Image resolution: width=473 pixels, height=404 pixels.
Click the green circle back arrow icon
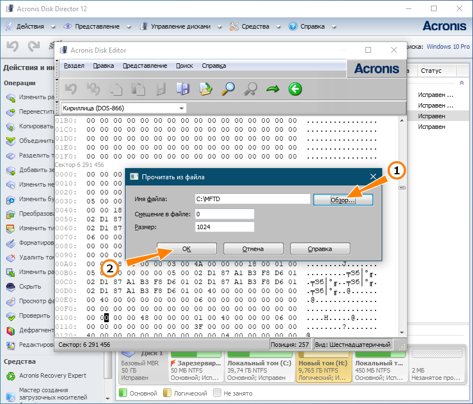[x=295, y=89]
